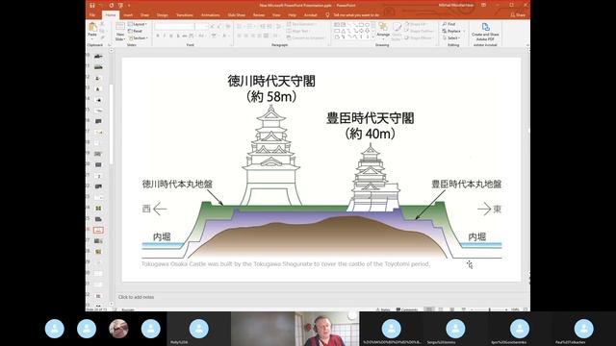The height and width of the screenshot is (346, 616).
Task: Click the Paste clipboard icon
Action: point(92,28)
